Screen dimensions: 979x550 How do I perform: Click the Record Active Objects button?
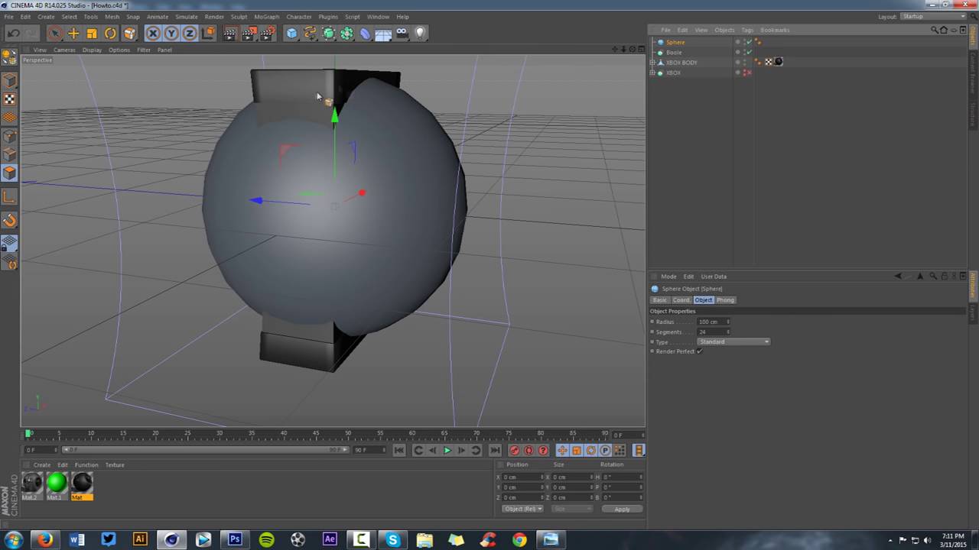coord(514,451)
